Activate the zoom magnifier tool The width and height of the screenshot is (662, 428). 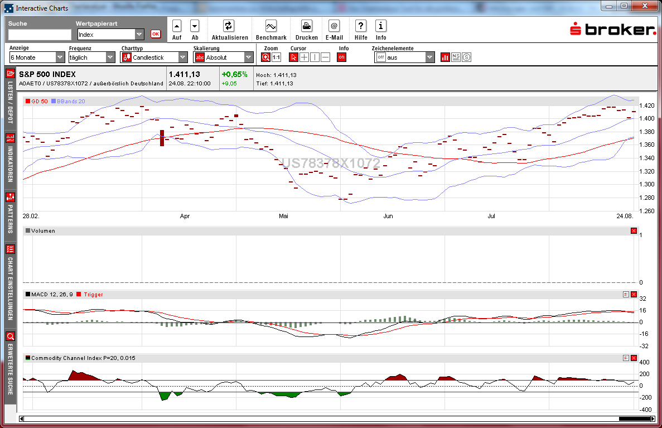(265, 57)
